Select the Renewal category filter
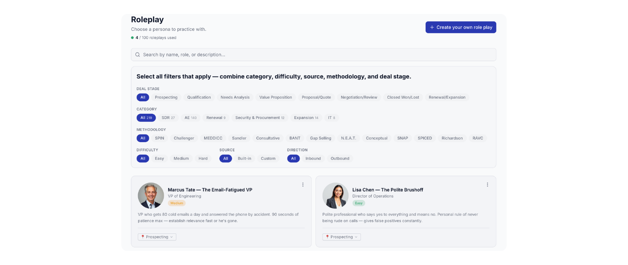The width and height of the screenshot is (628, 265). click(x=216, y=118)
